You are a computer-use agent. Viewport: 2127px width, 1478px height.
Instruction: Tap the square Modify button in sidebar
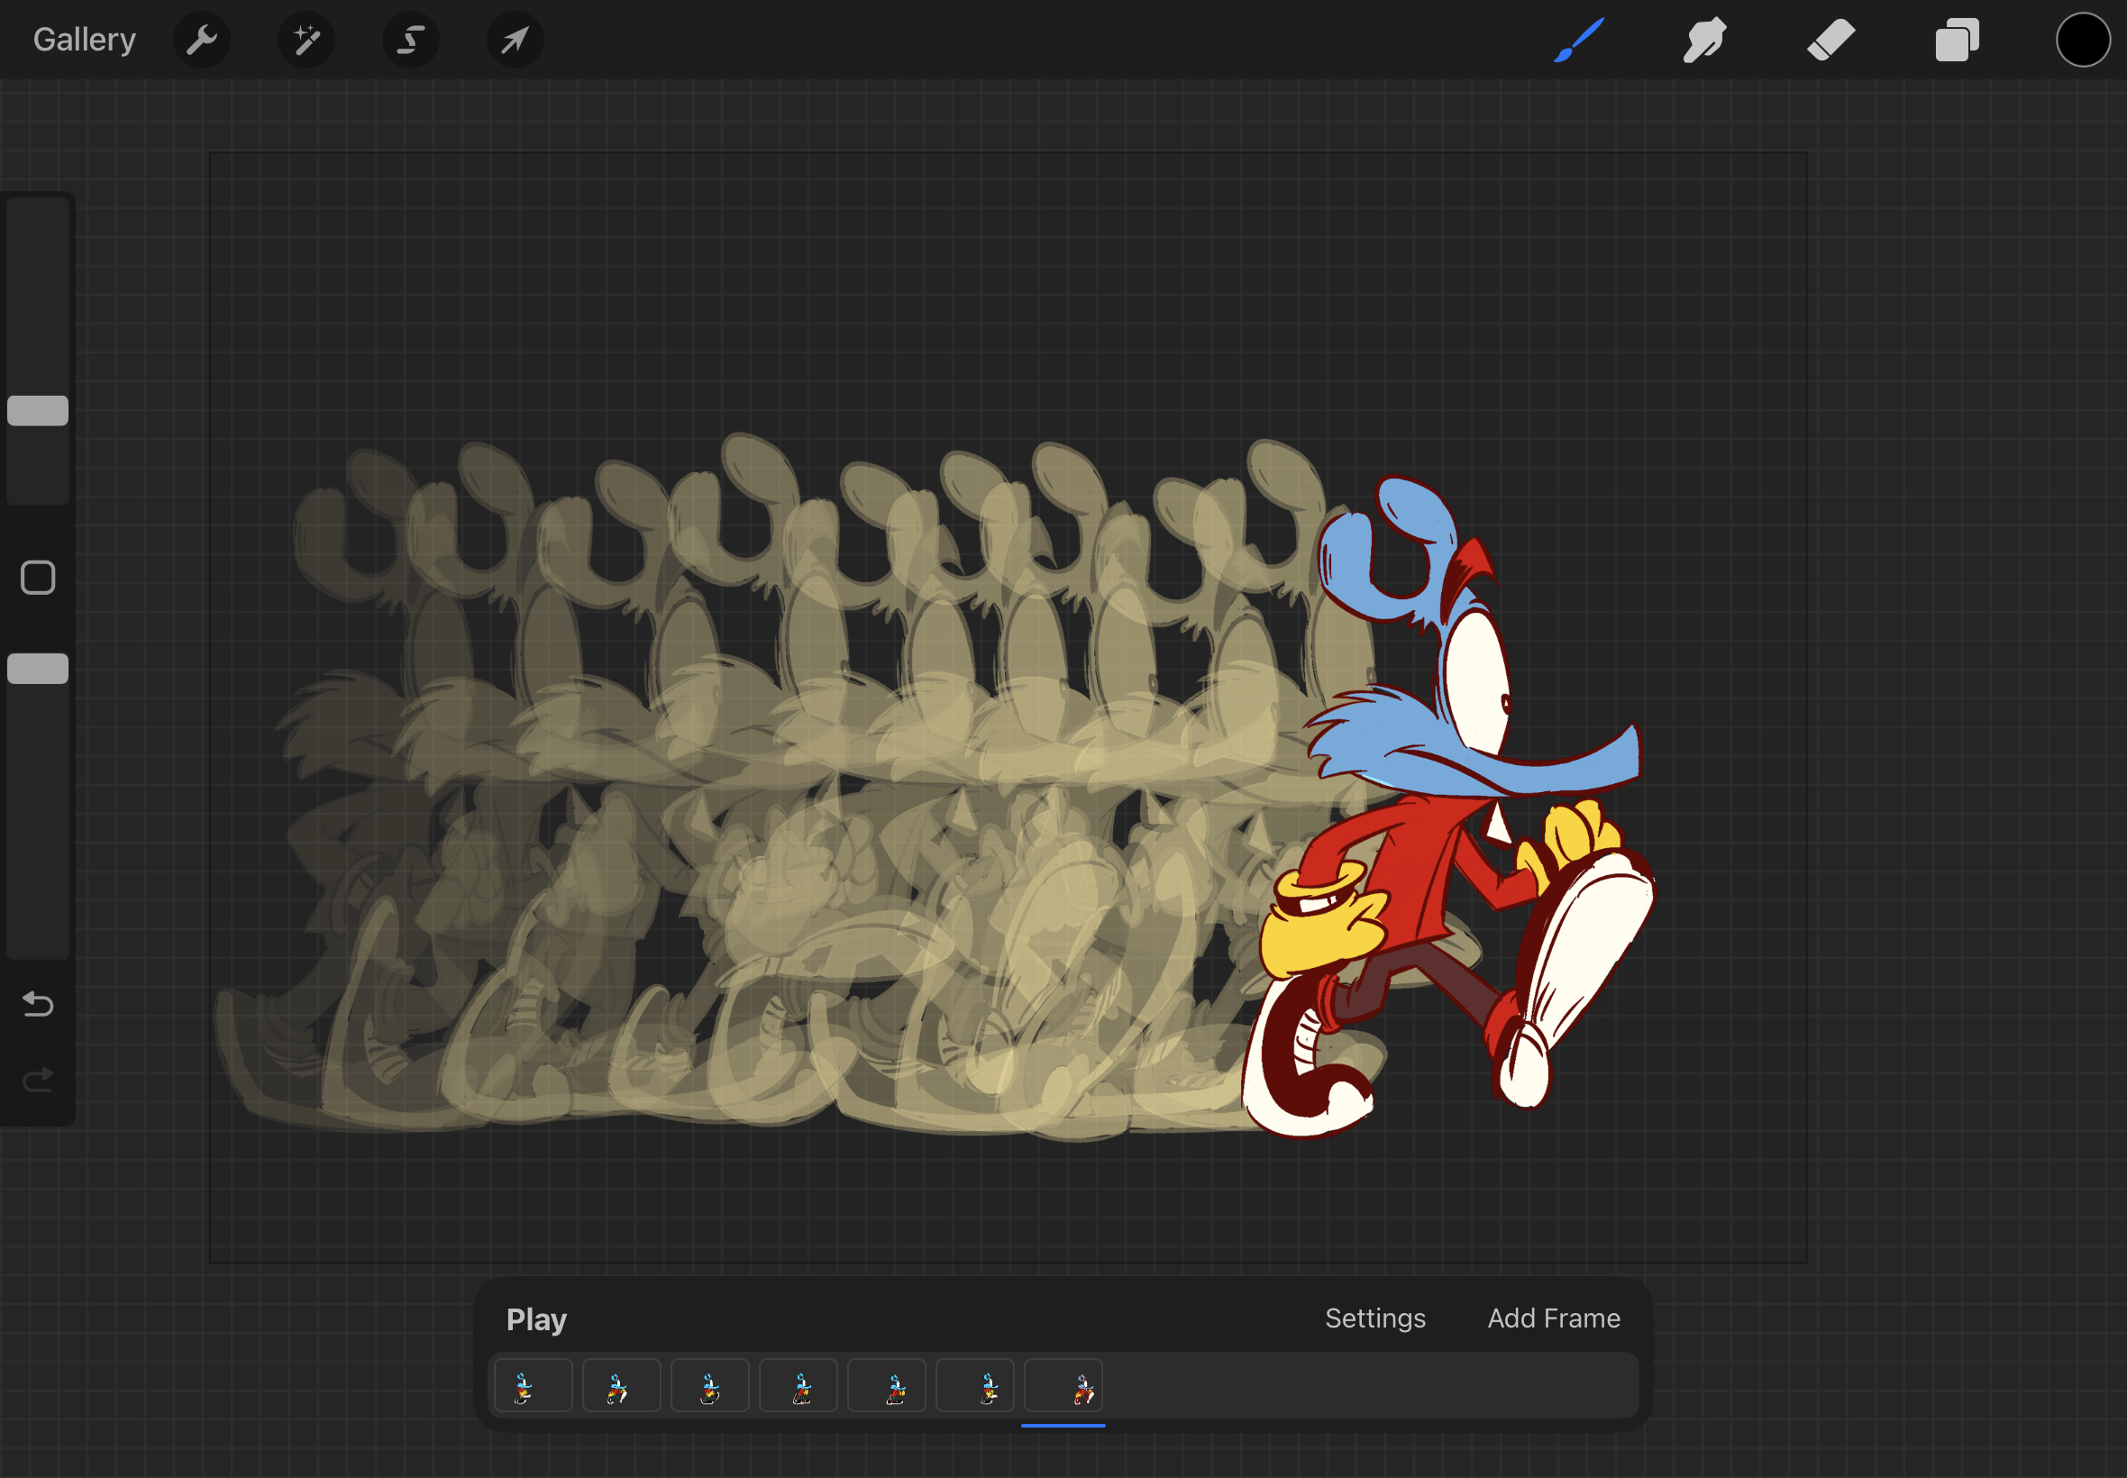(38, 578)
